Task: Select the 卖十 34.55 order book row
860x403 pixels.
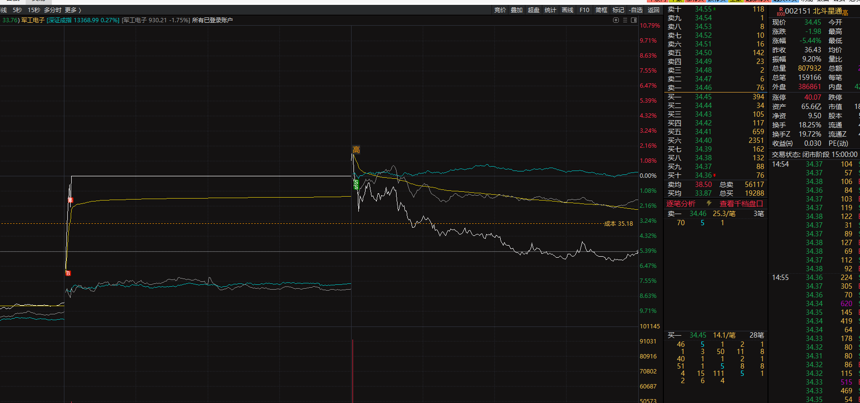Action: 716,9
